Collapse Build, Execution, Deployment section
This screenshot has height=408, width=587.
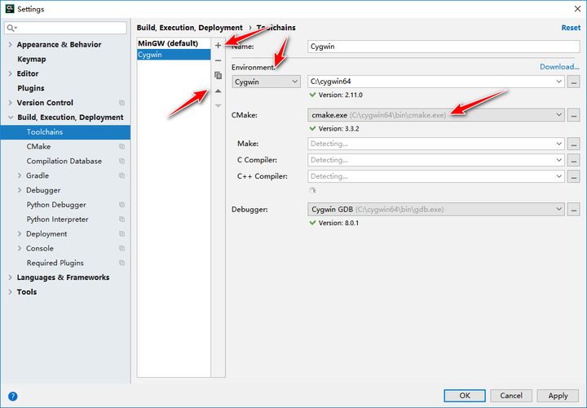(x=10, y=118)
